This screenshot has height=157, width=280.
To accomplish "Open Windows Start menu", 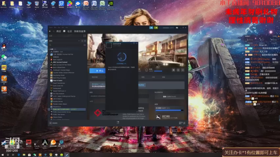I will [2, 155].
